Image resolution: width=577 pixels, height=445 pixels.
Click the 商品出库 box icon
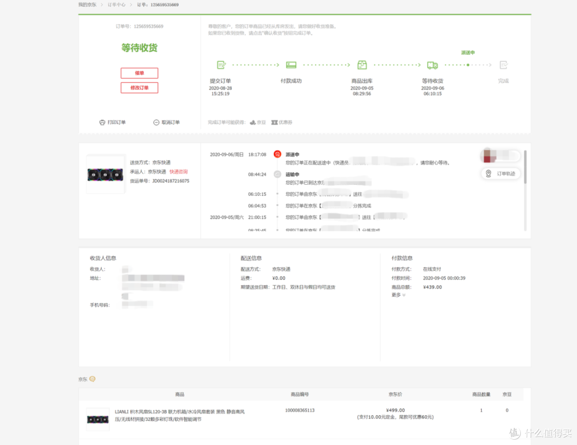pos(362,65)
